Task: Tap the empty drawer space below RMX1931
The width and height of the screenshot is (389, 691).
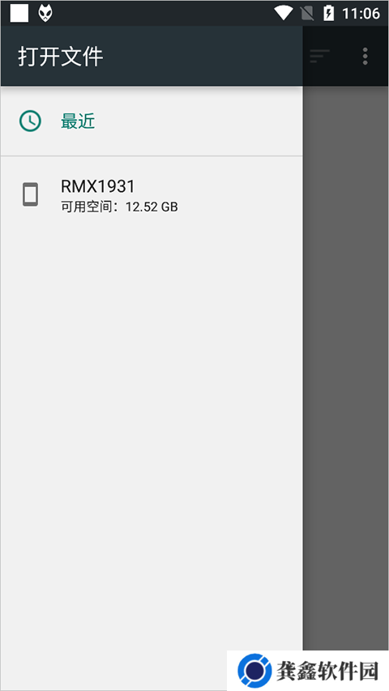Action: [x=152, y=441]
